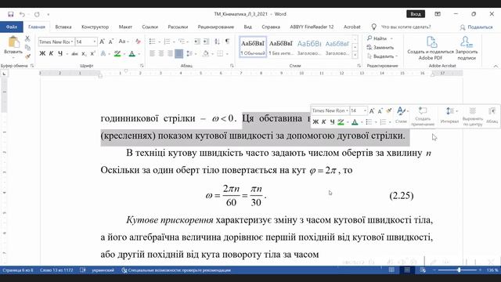Sort the selected text with the sort icon

tap(218, 42)
